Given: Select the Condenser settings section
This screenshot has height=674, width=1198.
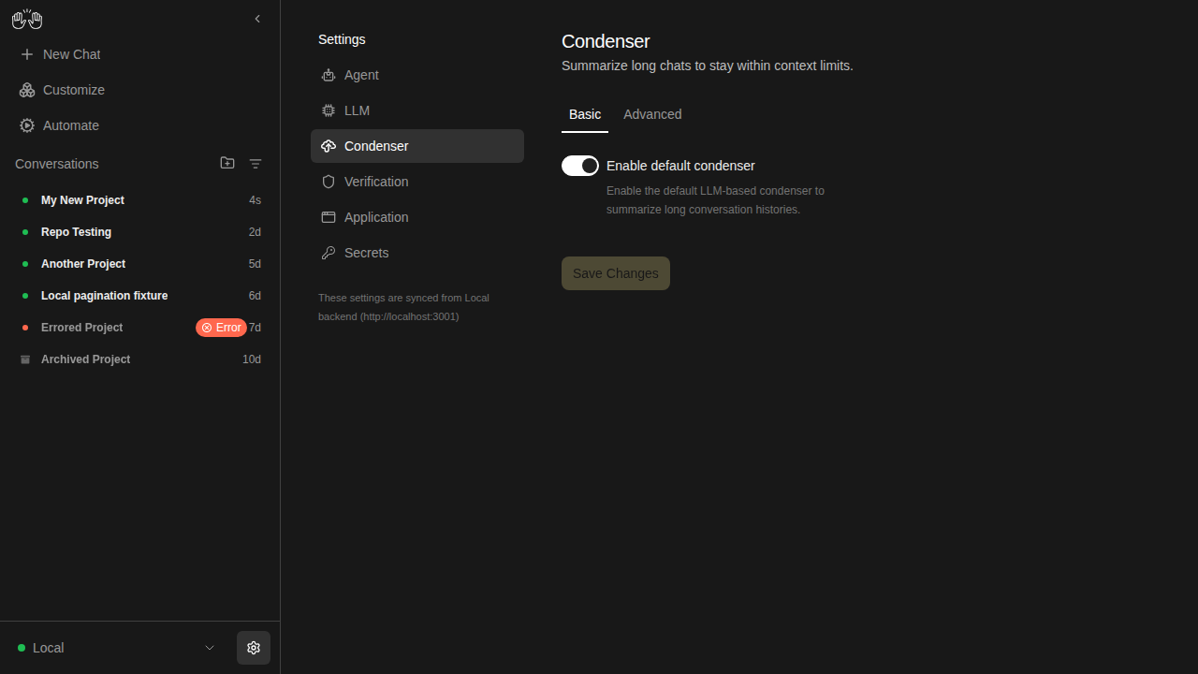Looking at the screenshot, I should pos(417,146).
